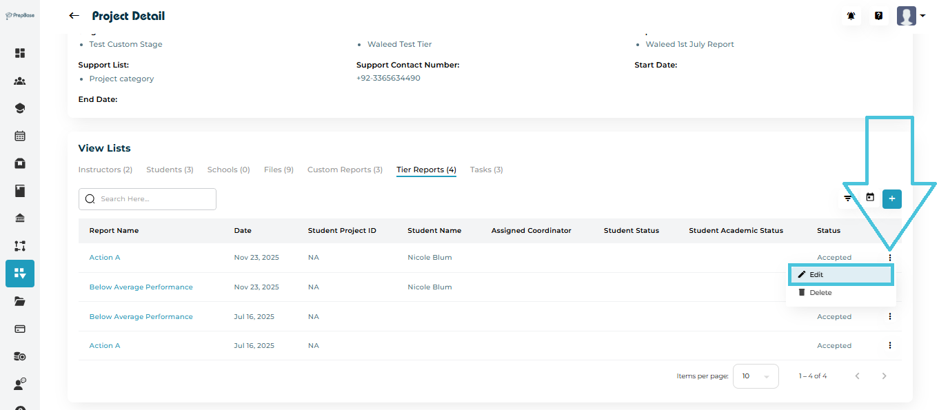Switch to the Files tab
Image resolution: width=939 pixels, height=410 pixels.
[279, 170]
